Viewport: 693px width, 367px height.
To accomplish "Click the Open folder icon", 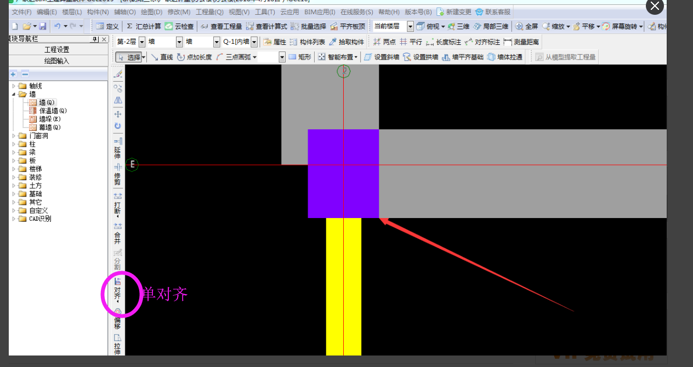I will [27, 26].
